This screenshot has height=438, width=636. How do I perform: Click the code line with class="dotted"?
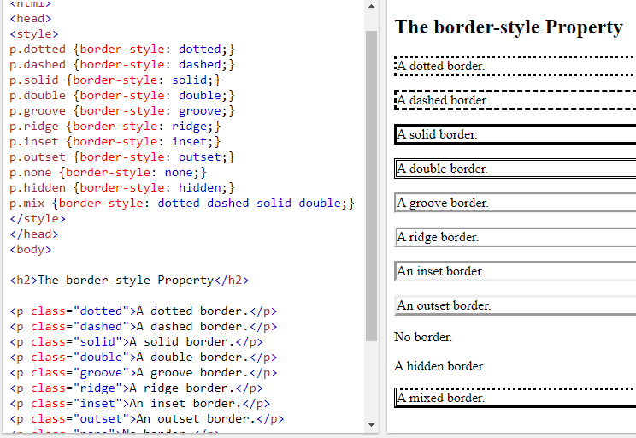(143, 311)
